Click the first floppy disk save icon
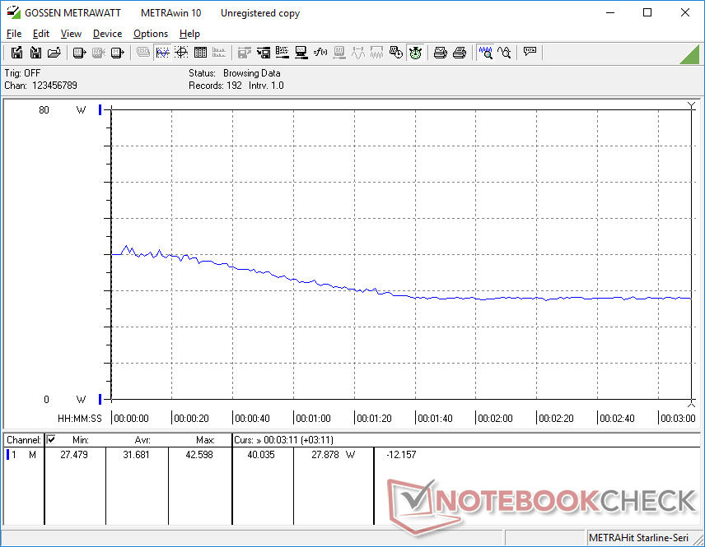The width and height of the screenshot is (705, 547). click(x=16, y=53)
